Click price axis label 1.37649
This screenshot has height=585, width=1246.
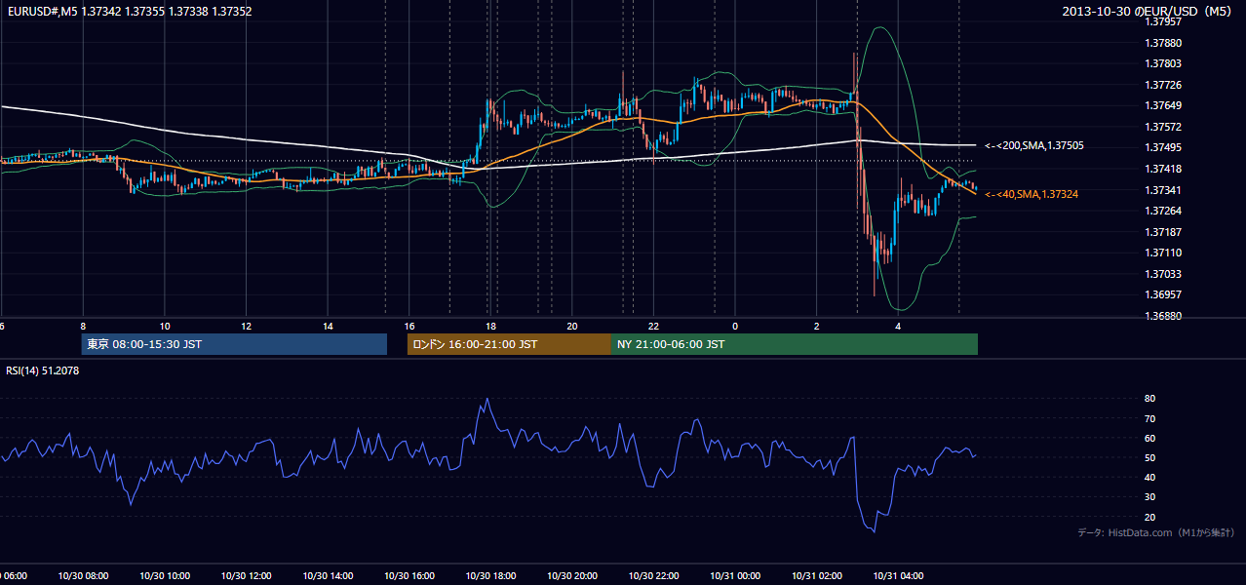pos(1162,105)
